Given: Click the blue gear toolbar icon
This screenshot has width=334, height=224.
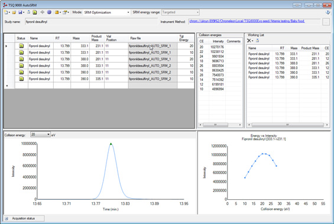Looking at the screenshot, I should click(49, 12).
